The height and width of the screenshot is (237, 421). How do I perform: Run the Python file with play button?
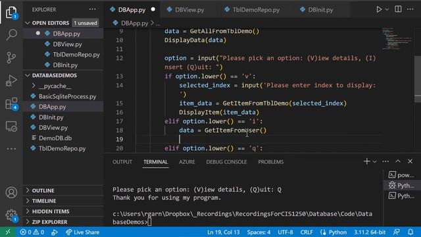[x=379, y=9]
